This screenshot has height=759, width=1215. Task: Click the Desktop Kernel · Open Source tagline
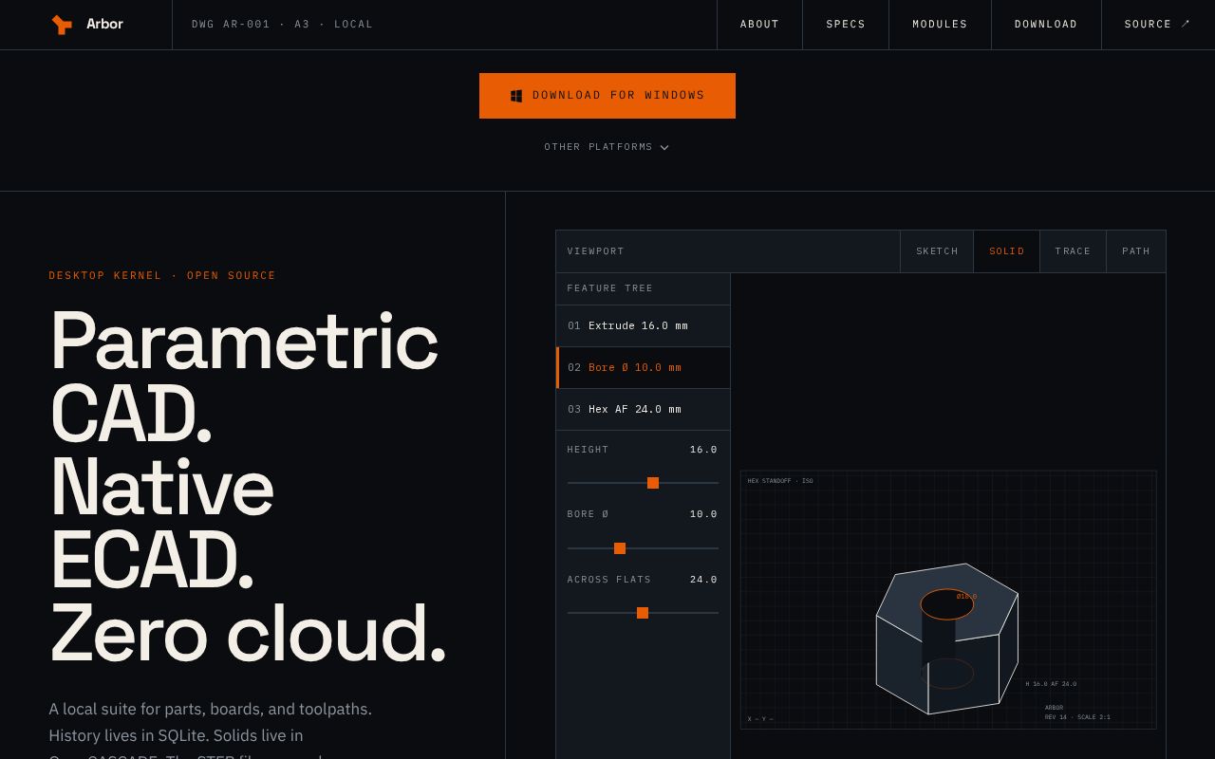tap(162, 276)
